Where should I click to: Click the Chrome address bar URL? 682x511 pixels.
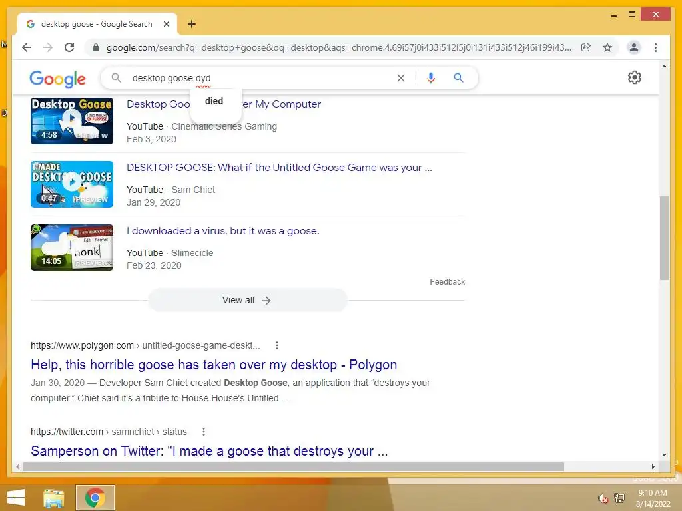point(339,47)
